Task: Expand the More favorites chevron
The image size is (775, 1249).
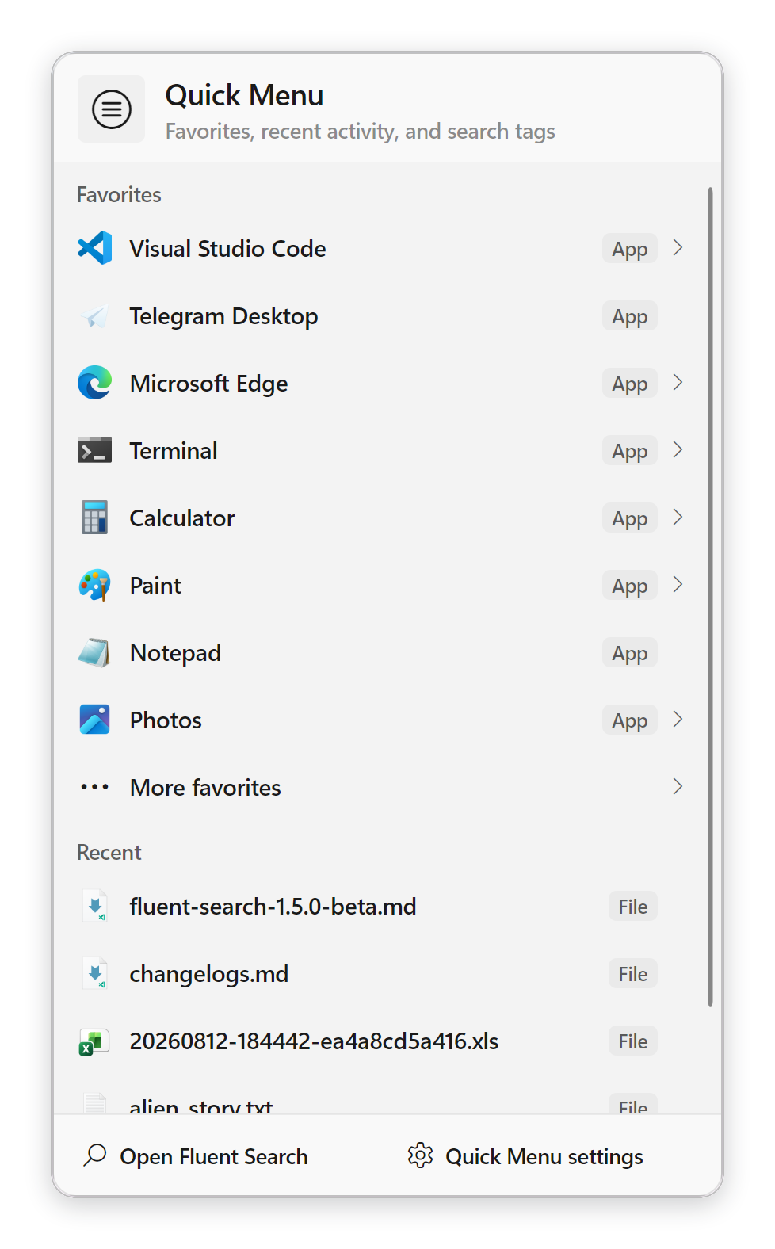Action: coord(678,787)
